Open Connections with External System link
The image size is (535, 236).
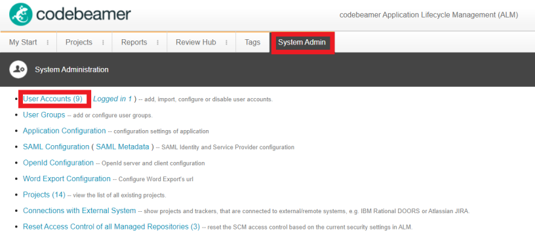click(79, 211)
